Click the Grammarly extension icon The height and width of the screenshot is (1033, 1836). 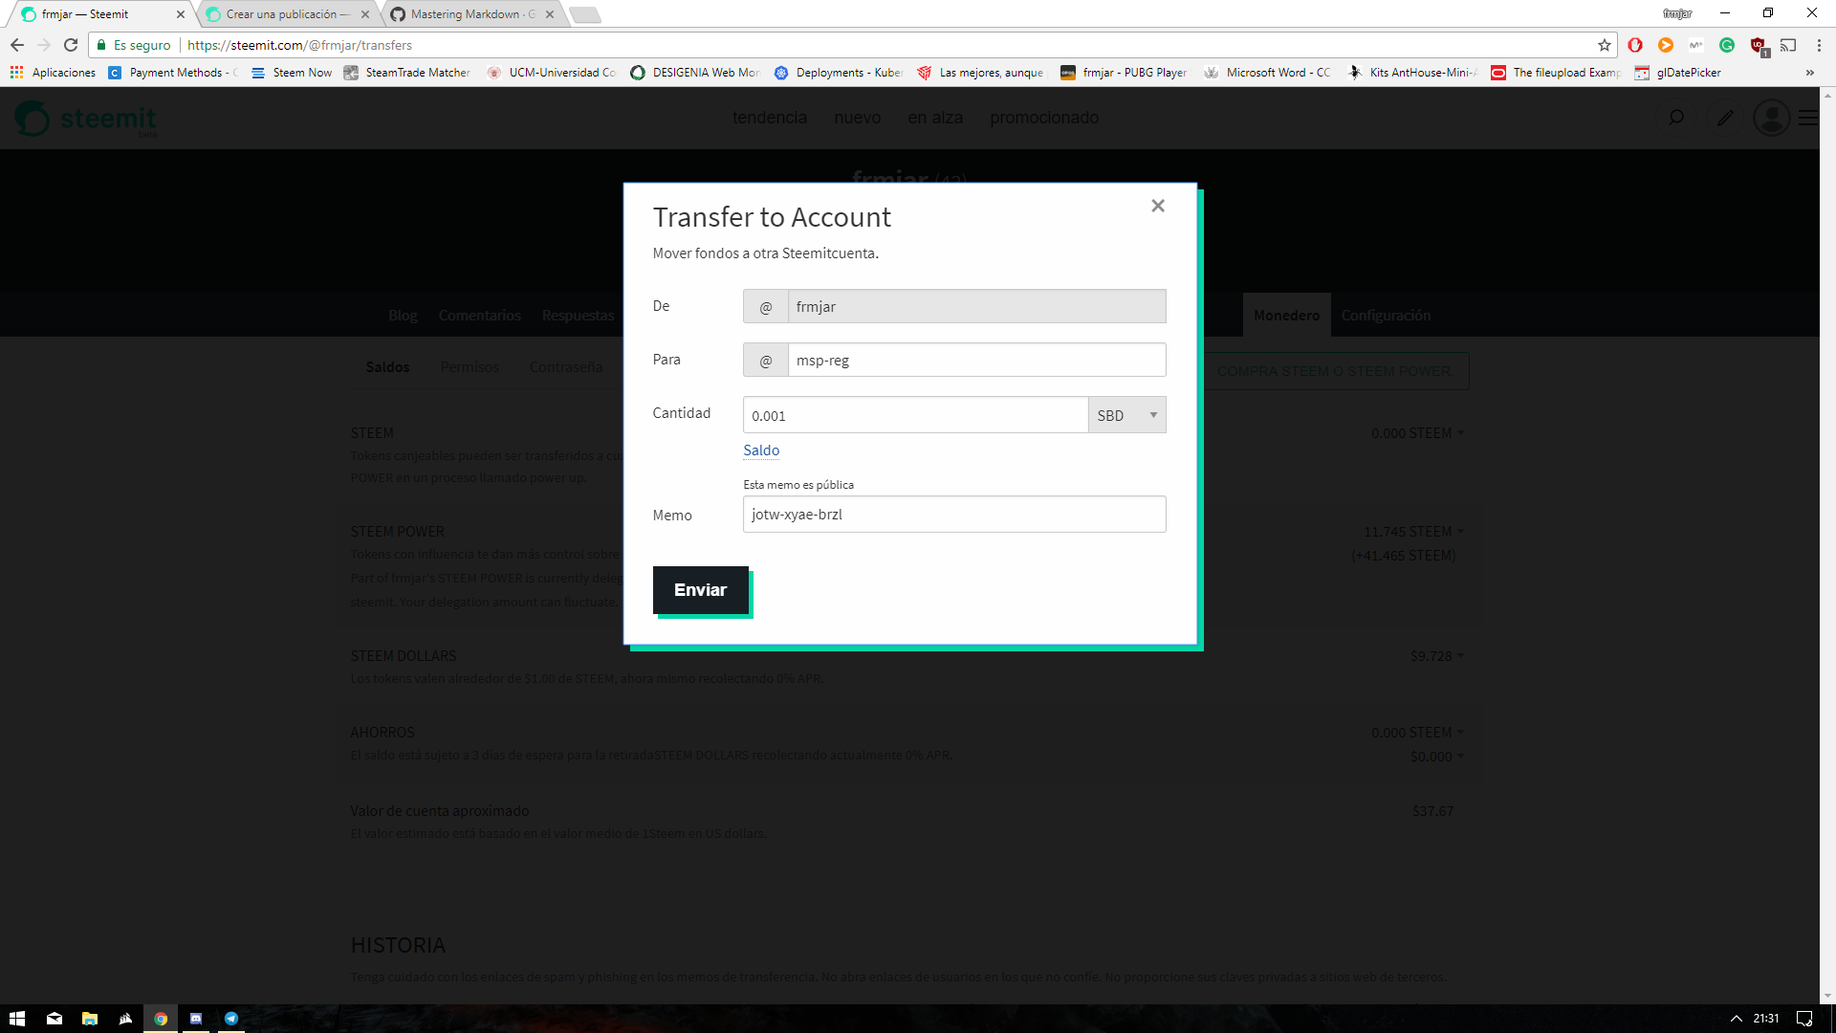(1727, 45)
